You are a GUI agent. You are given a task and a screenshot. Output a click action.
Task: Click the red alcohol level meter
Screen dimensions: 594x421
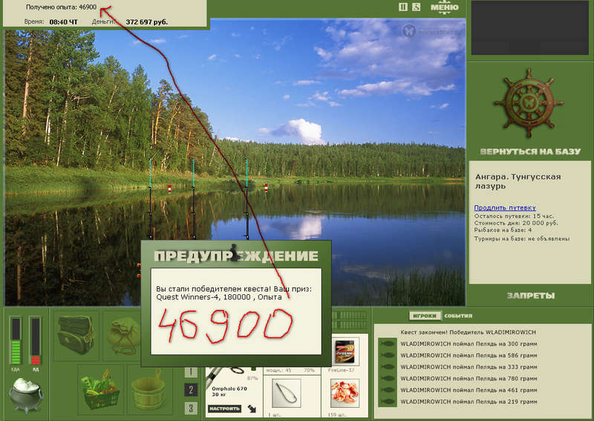35,341
